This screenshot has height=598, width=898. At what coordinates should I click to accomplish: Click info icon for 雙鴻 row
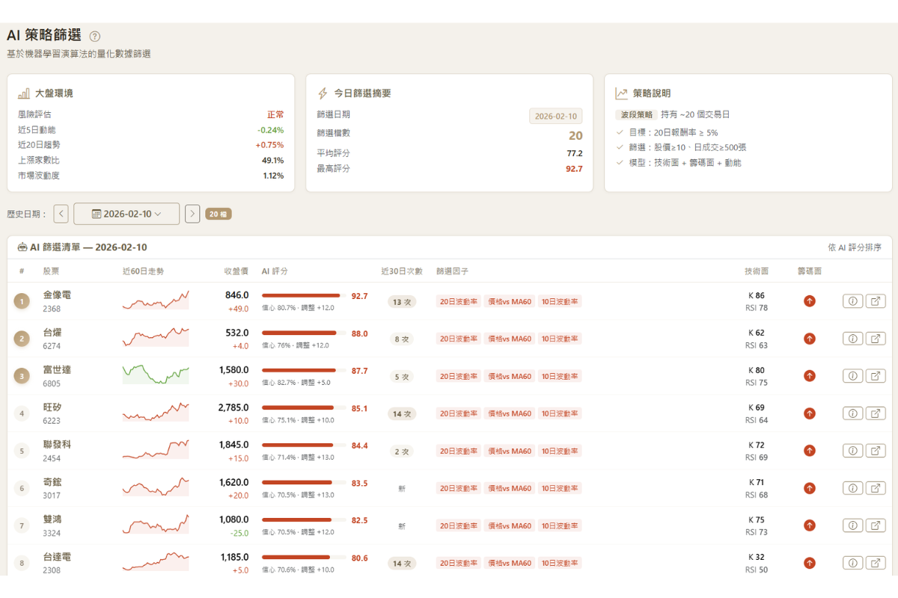(x=852, y=525)
